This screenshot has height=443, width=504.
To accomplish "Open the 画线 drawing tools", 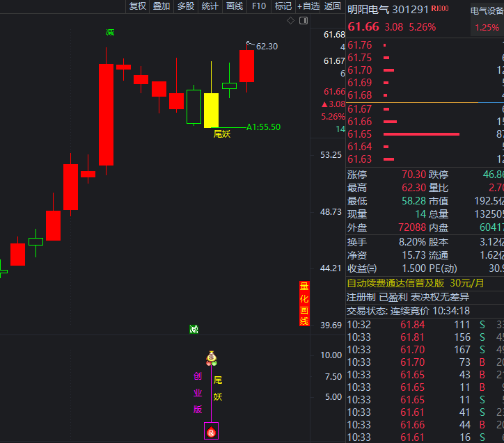I will [x=235, y=6].
